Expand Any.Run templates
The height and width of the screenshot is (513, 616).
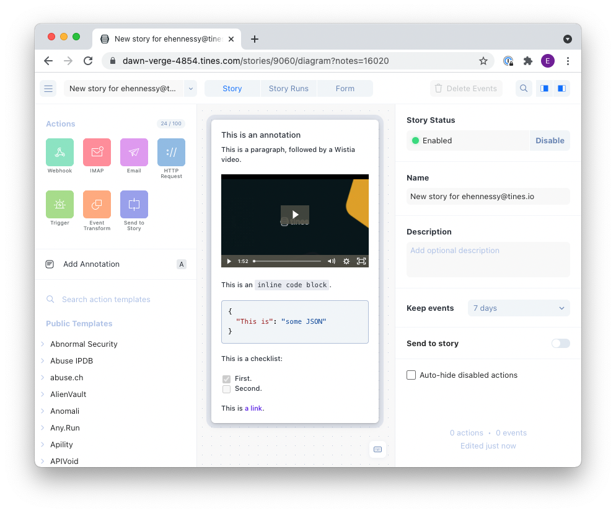tap(42, 427)
